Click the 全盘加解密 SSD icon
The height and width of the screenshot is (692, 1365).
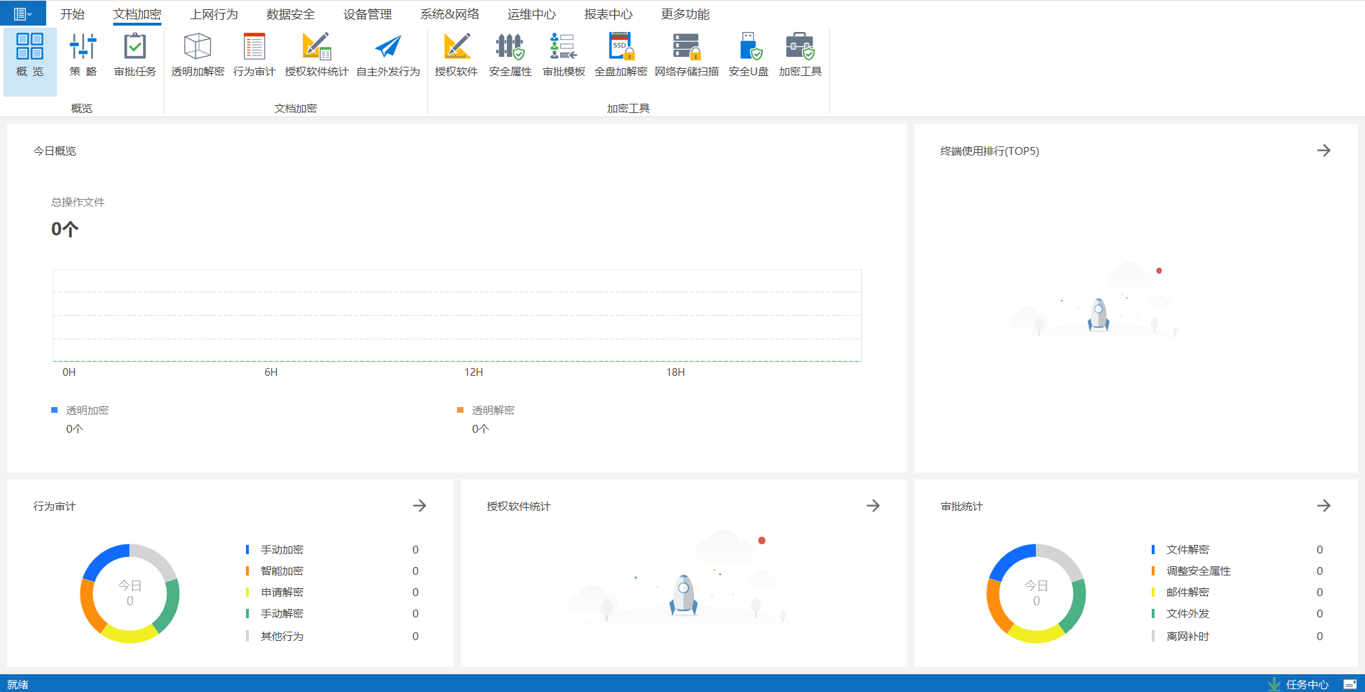click(621, 55)
